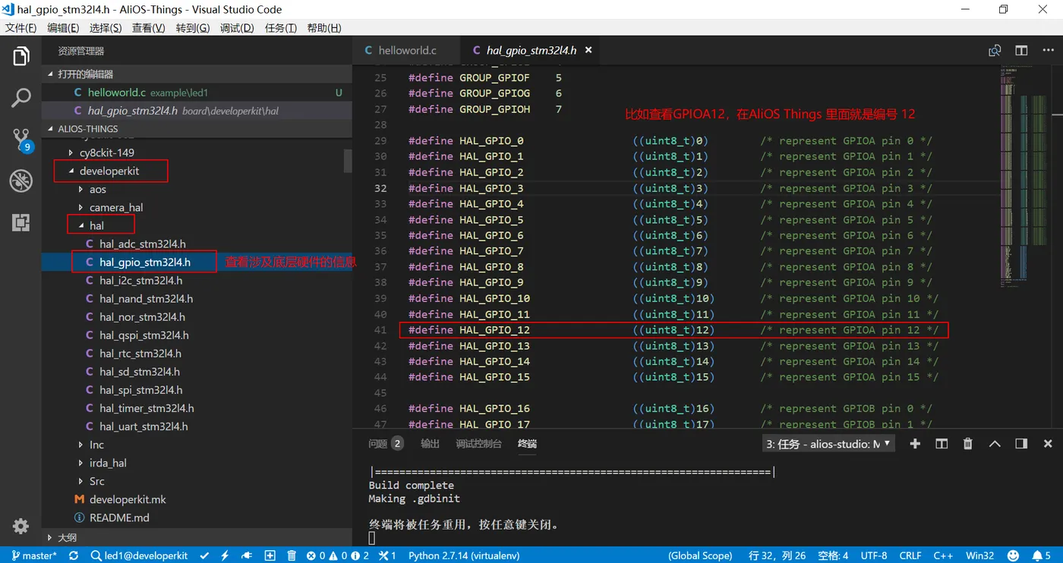Open the 调试(D) menu
Screen dimensions: 1063x563
tap(237, 28)
